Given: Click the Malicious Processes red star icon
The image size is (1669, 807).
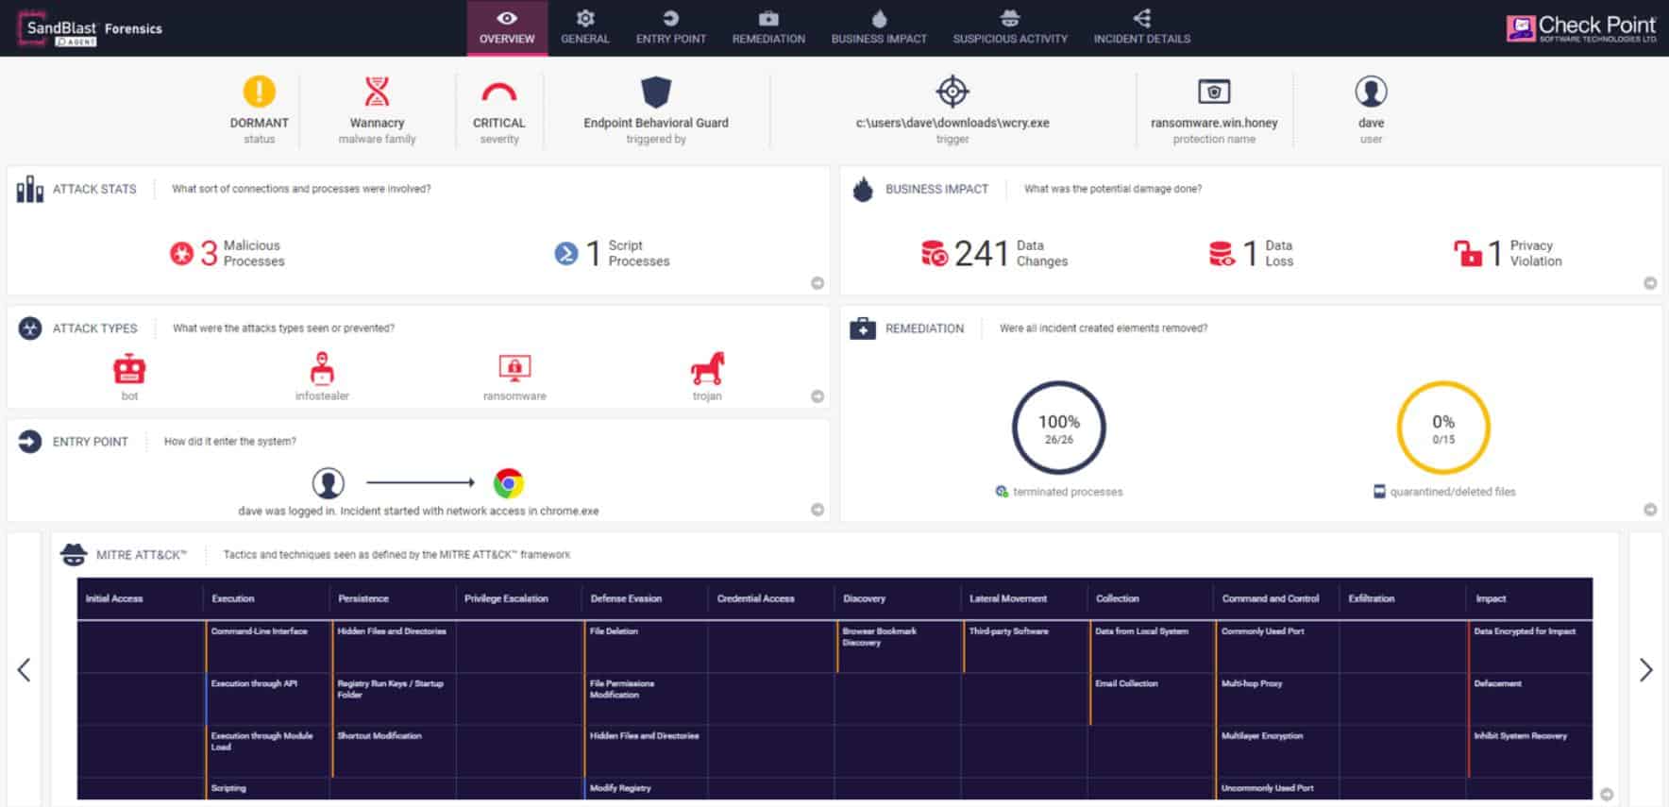Looking at the screenshot, I should (181, 253).
